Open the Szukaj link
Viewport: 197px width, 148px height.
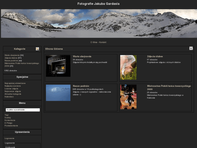8,118
